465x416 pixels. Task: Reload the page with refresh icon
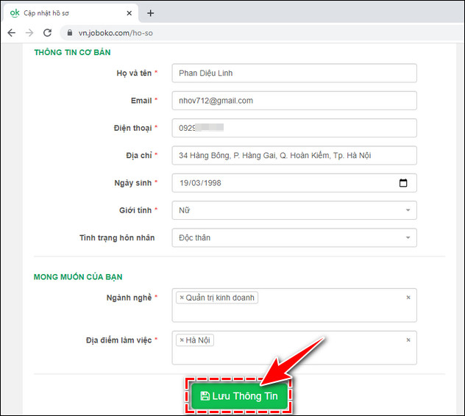pyautogui.click(x=48, y=33)
